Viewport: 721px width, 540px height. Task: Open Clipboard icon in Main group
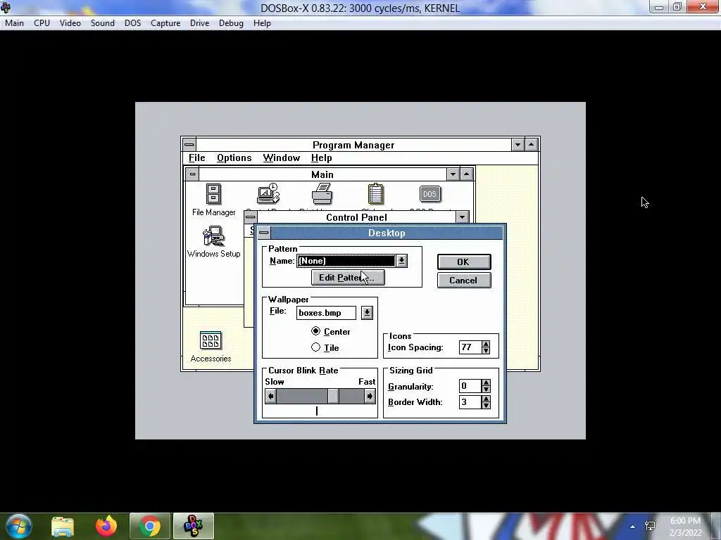coord(376,194)
